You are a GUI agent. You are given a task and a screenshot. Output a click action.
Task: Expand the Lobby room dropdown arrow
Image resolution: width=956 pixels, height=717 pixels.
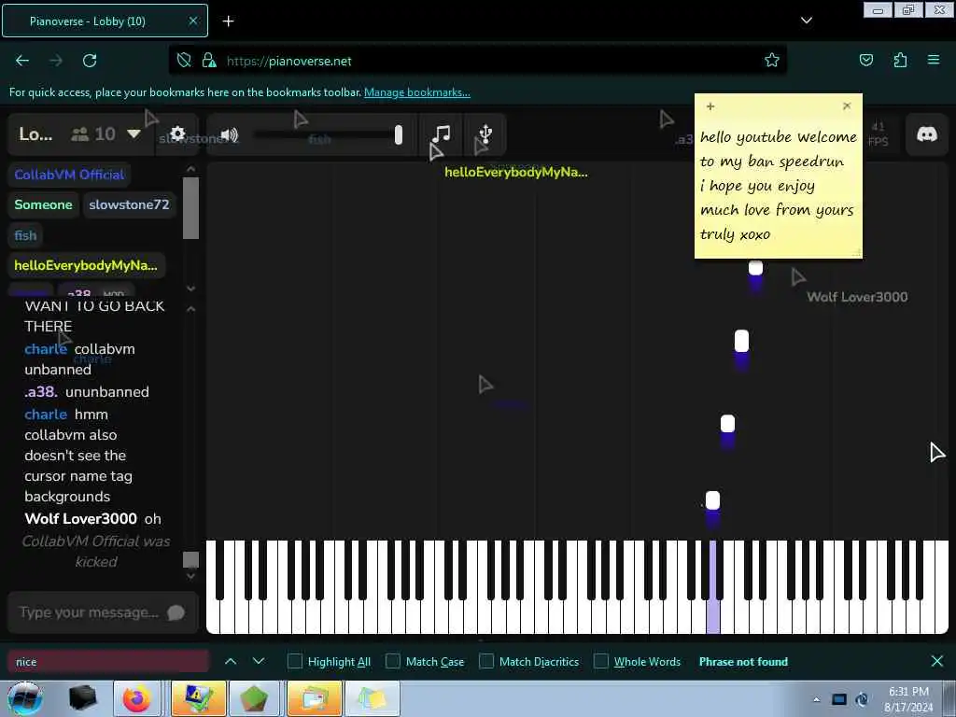click(134, 134)
